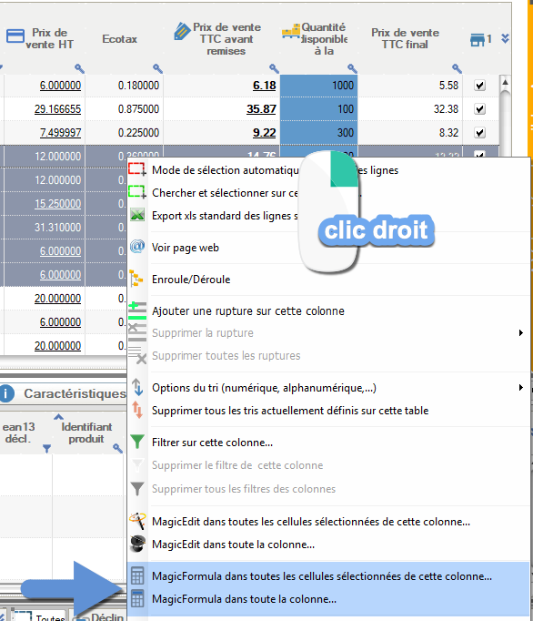Viewport: 533px width, 621px height.
Task: Click the calculator icon for selected cells MagicFormula
Action: (x=137, y=575)
